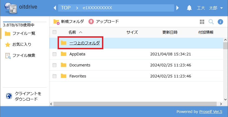The image size is (228, 117).
Task: Switch to grid thumbnail view
Action: (x=202, y=22)
